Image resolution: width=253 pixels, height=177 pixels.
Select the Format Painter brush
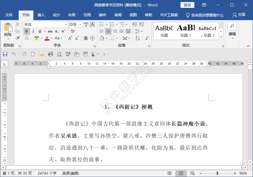[x=17, y=38]
